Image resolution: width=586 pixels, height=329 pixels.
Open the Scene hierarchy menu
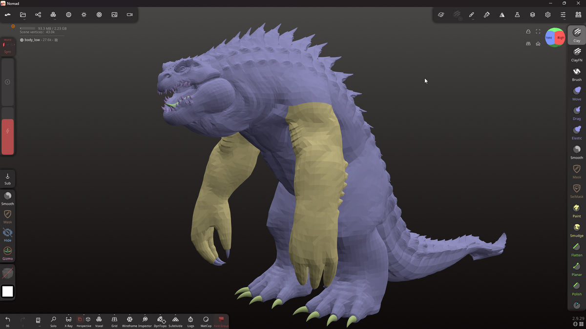tap(38, 15)
